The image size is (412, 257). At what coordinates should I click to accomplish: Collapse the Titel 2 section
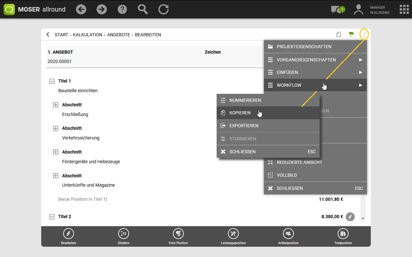52,217
